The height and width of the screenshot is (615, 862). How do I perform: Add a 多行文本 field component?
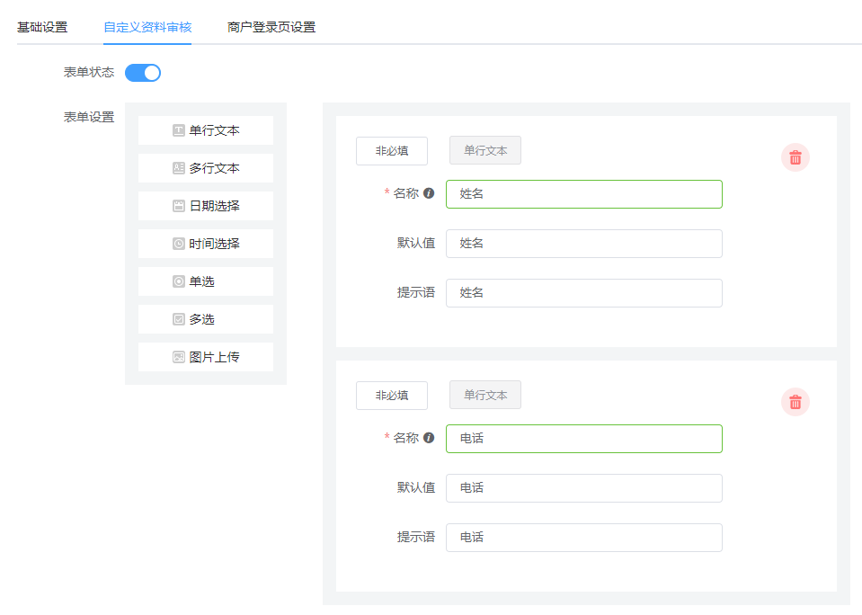pos(206,168)
